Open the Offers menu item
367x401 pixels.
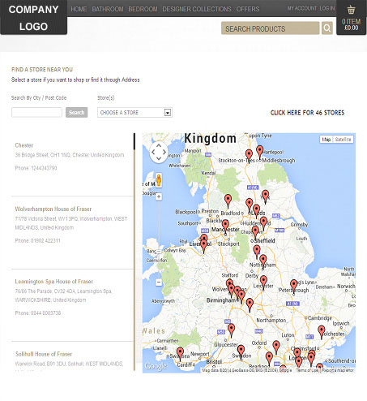click(x=248, y=9)
